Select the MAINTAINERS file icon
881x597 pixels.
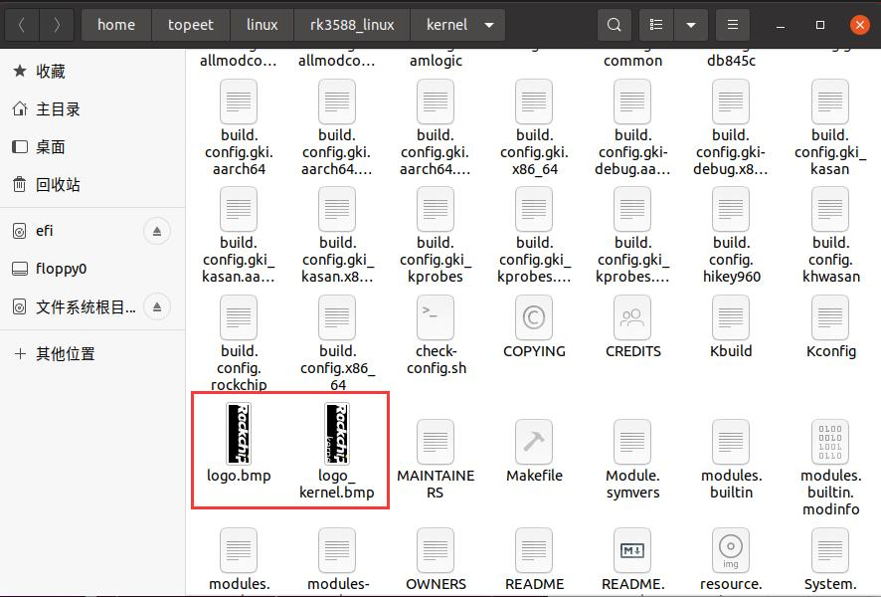point(436,442)
